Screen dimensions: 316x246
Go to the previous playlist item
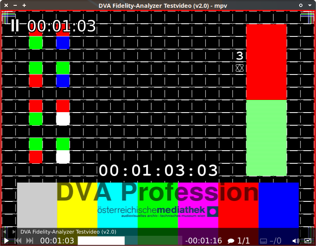tap(5, 232)
